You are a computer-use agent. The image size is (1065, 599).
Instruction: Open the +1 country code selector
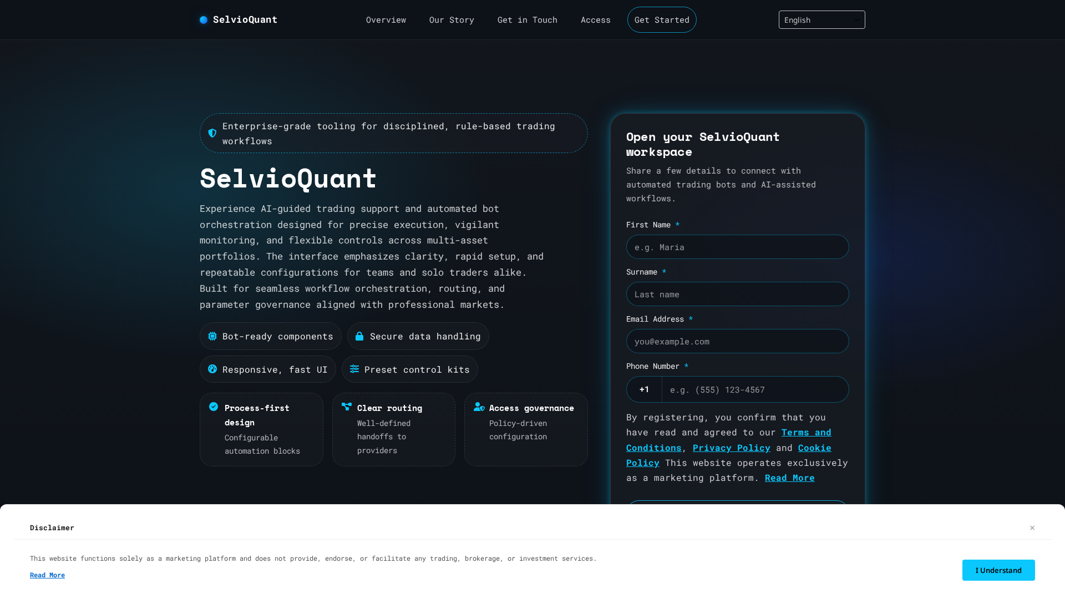click(644, 389)
